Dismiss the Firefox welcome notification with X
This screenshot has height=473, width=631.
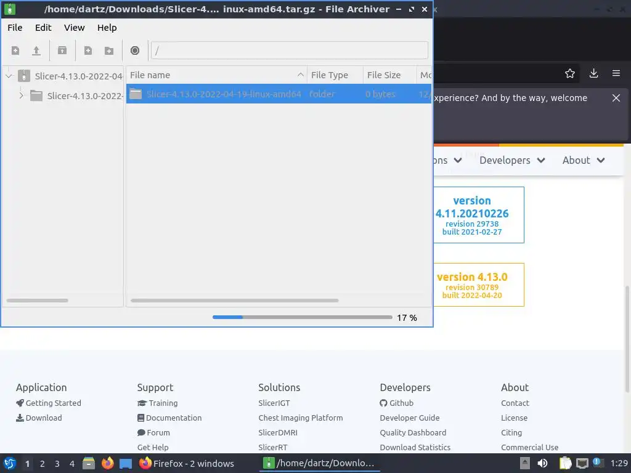[x=616, y=98]
